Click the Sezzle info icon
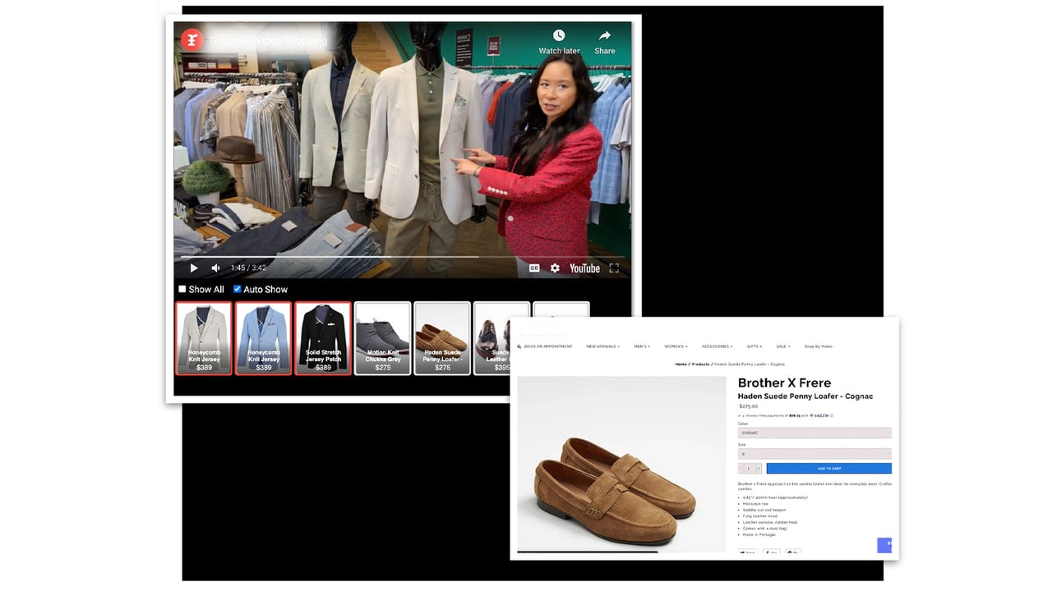The image size is (1052, 591). tap(832, 415)
